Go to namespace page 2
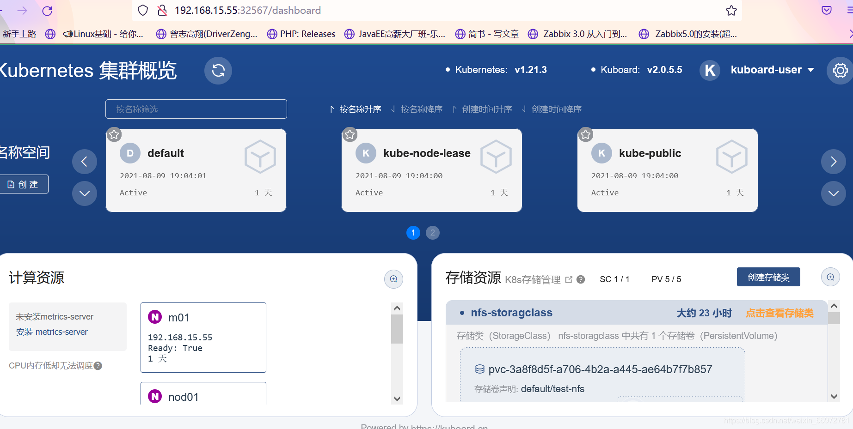 (x=433, y=233)
